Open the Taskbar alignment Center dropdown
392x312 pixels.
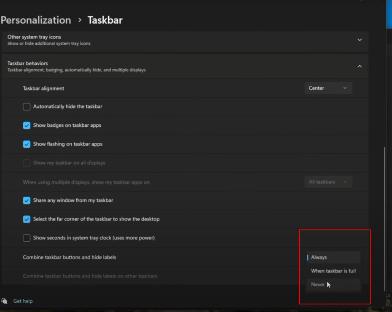(x=328, y=88)
